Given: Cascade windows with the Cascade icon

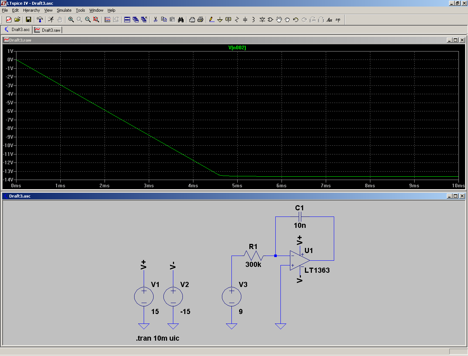Looking at the screenshot, I should [136, 20].
